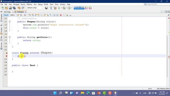Switch editor to Source view
170x96 pixels.
click(x=6, y=15)
